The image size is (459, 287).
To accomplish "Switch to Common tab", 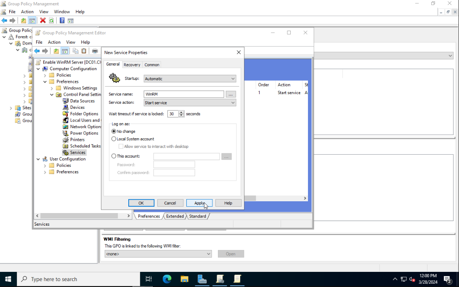I will point(151,65).
